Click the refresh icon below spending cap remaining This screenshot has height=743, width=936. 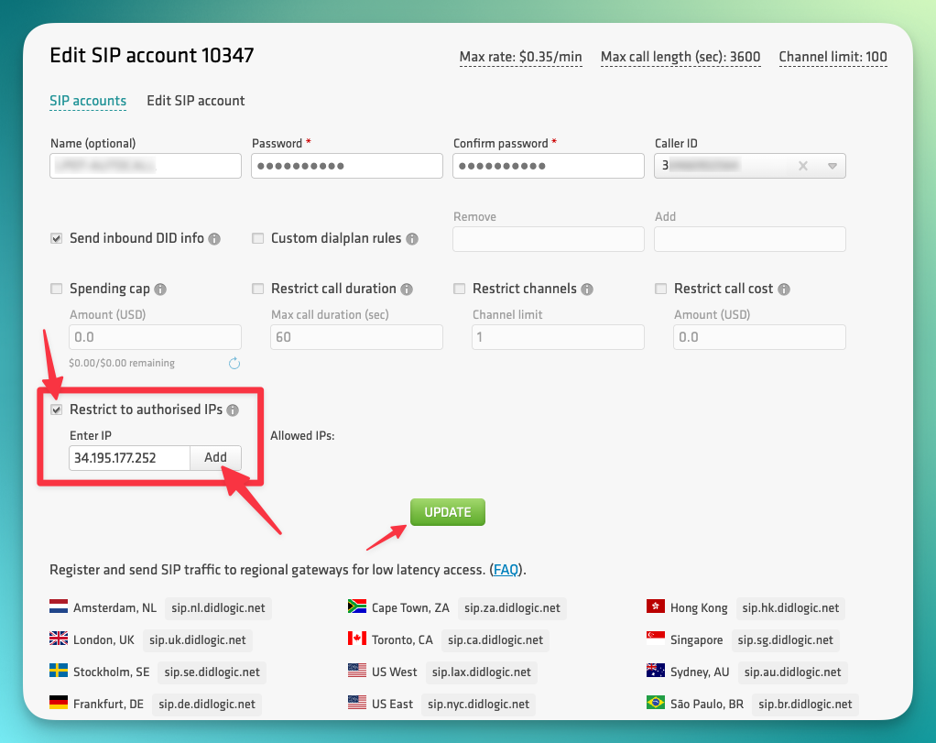click(x=234, y=363)
